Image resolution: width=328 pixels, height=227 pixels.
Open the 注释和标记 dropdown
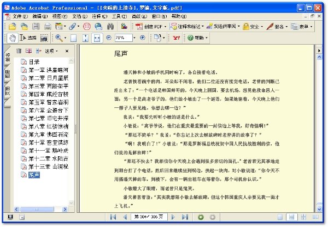(x=187, y=27)
